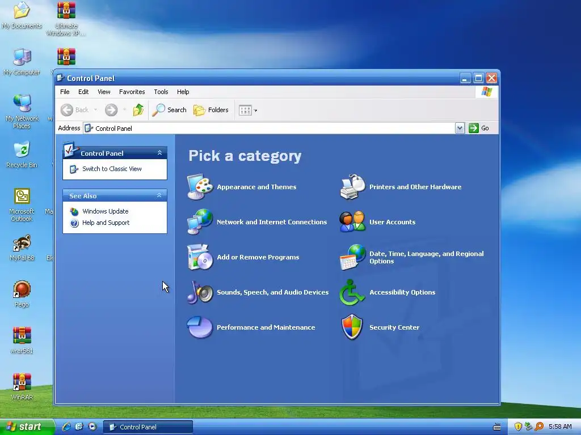Open the Edit menu
This screenshot has width=581, height=435.
(83, 92)
